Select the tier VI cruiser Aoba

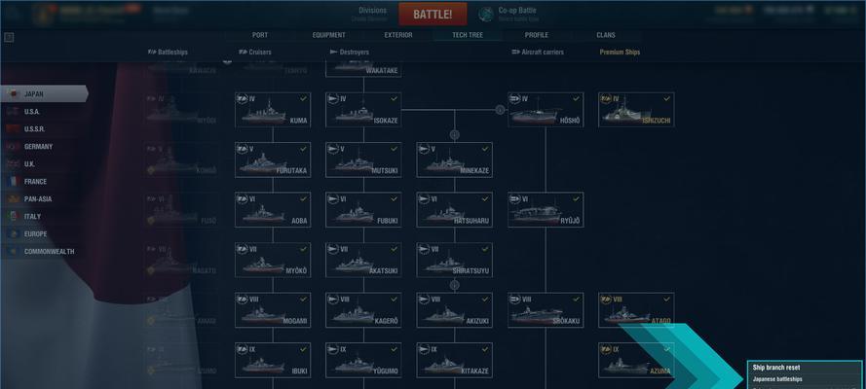tap(273, 210)
